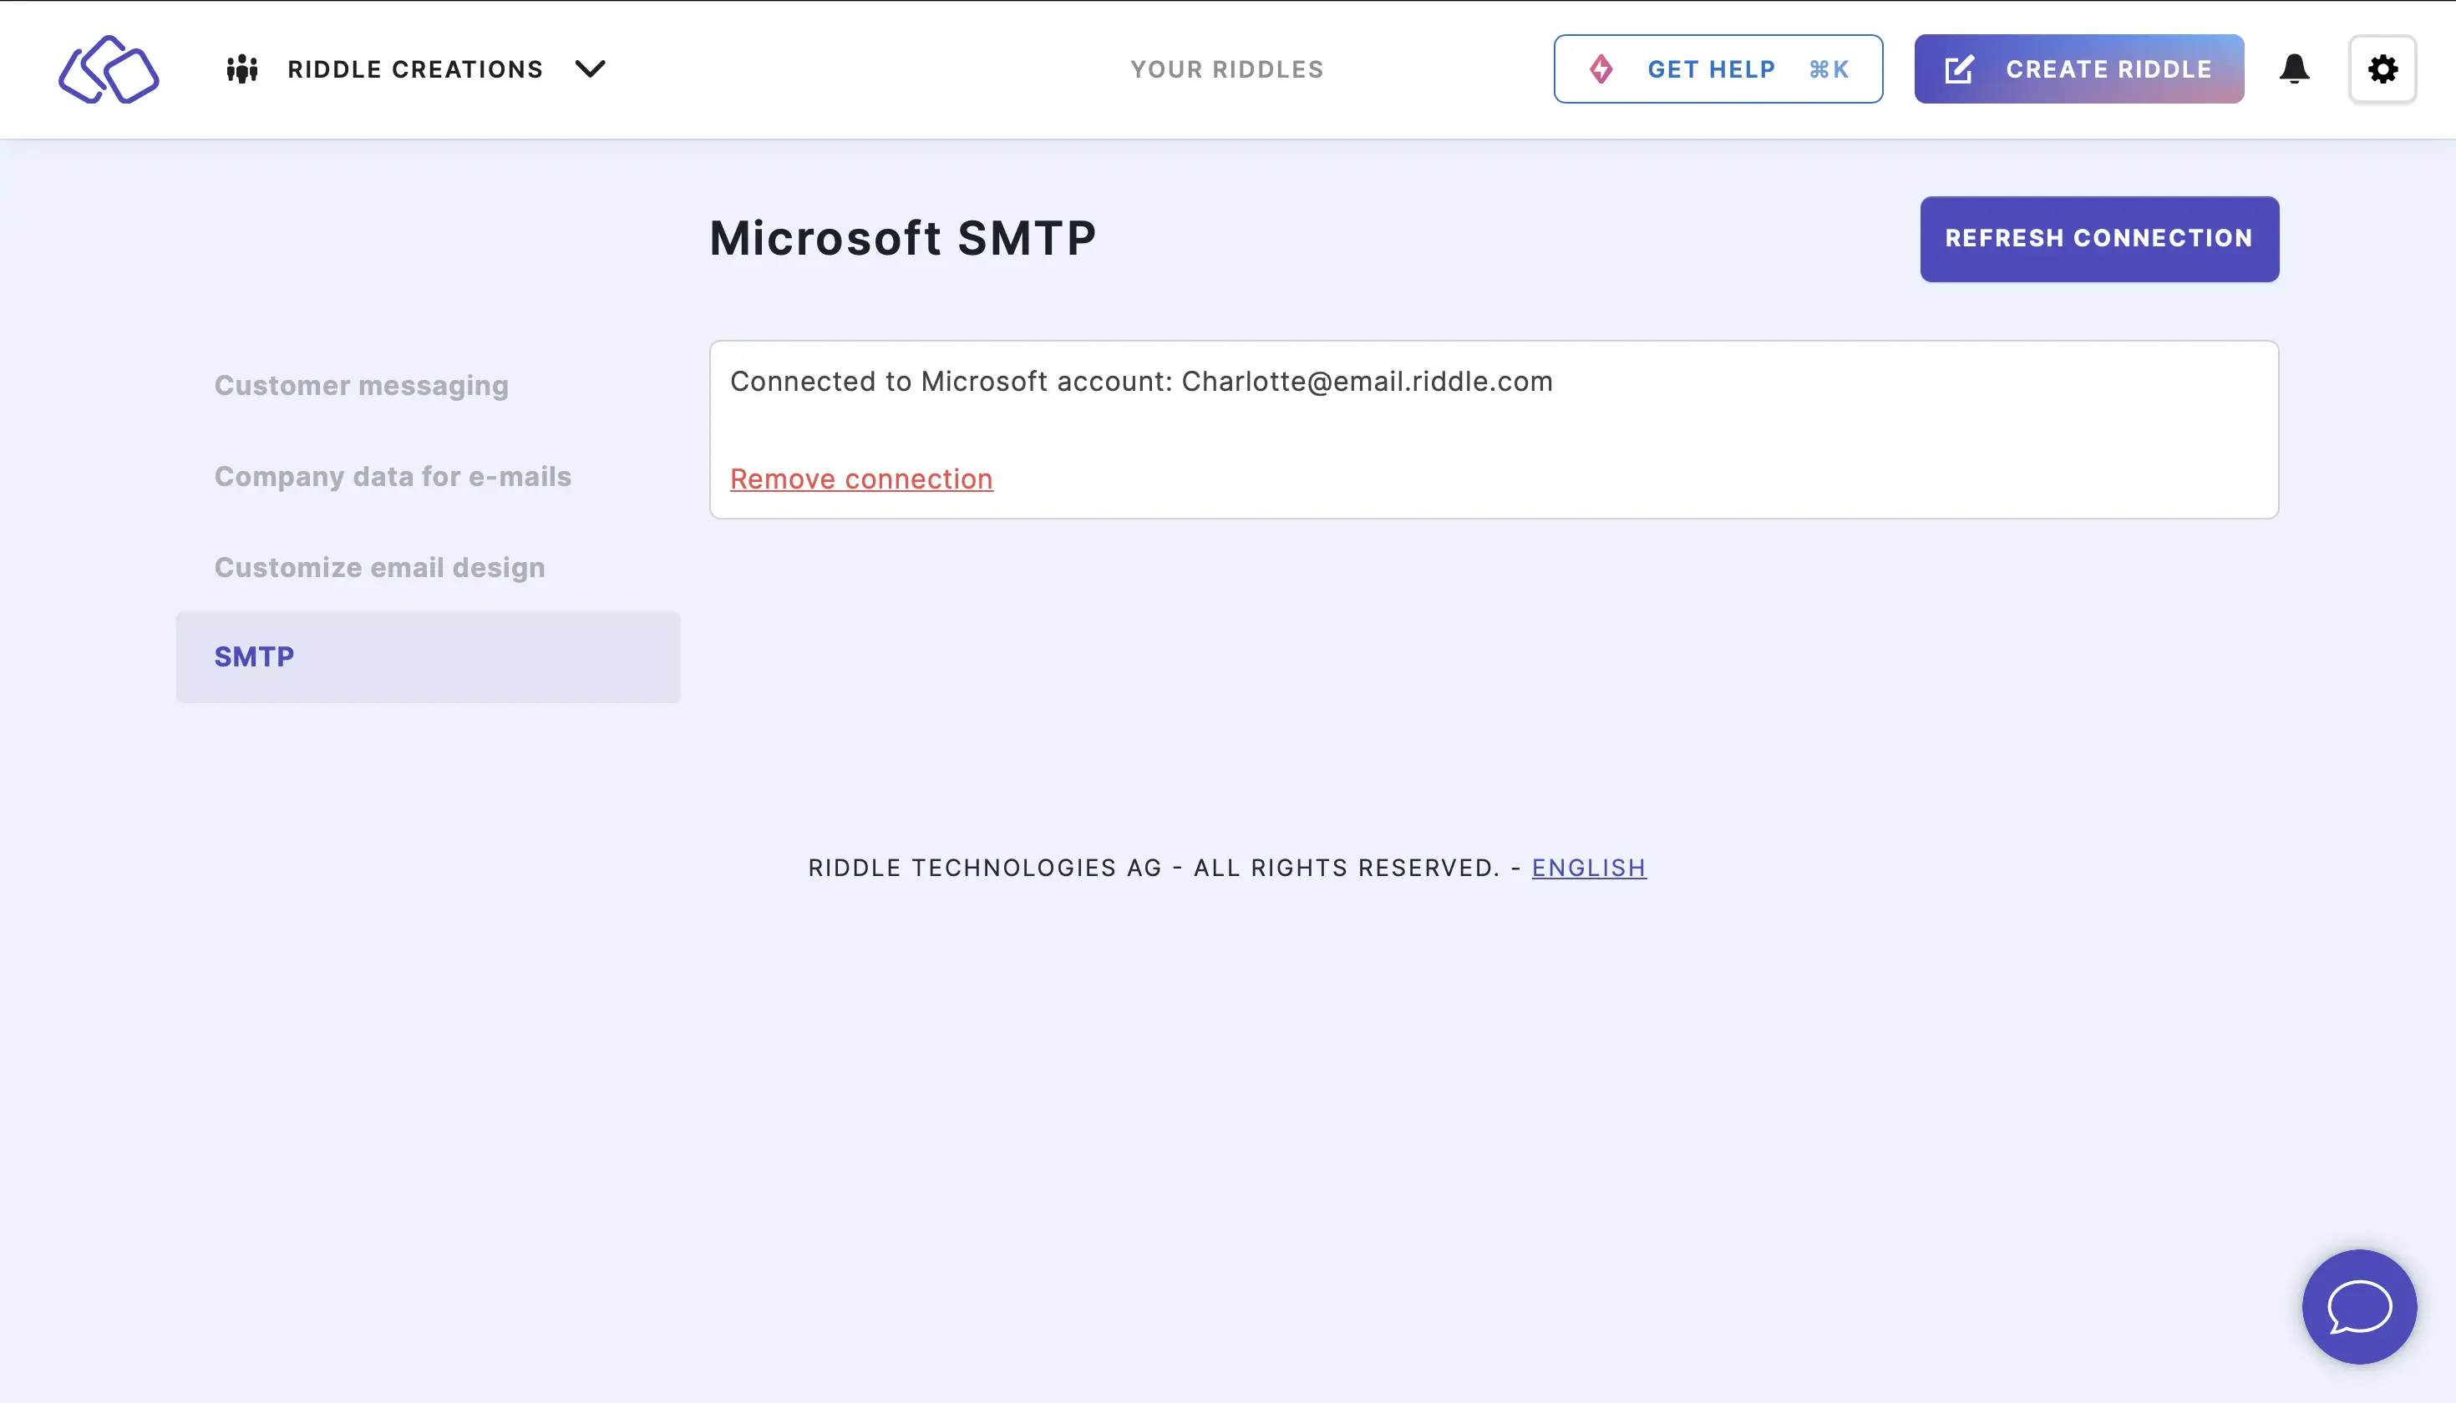Expand the Riddle Creations dropdown chevron

tap(590, 68)
